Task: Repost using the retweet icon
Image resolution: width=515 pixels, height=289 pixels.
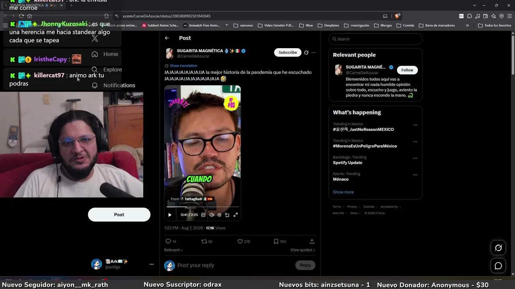Action: coord(204,241)
